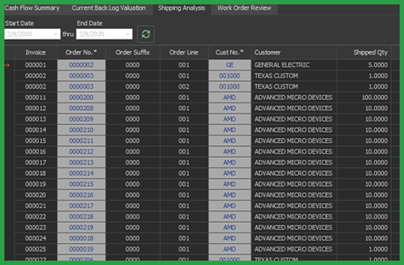404x265 pixels.
Task: Open order number link 0000217
Action: tap(81, 205)
